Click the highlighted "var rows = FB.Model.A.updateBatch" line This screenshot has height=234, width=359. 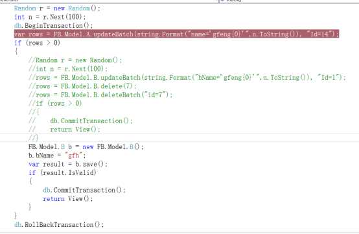[176, 34]
